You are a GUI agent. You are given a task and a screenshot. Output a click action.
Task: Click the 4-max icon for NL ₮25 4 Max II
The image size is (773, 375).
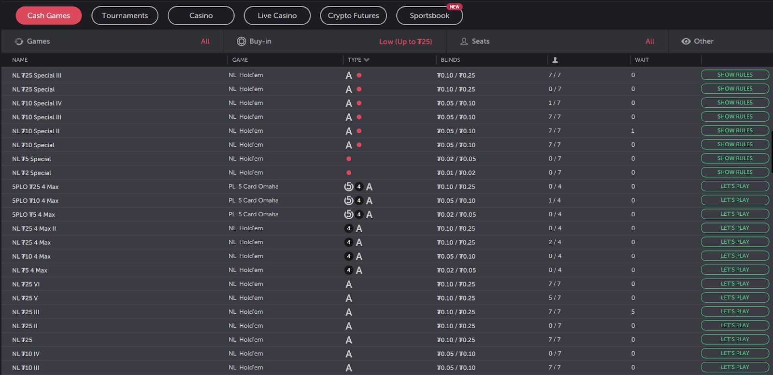click(x=349, y=228)
